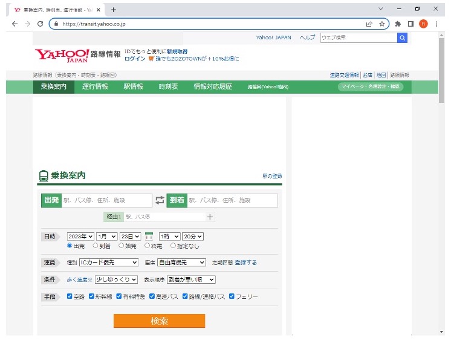Open the 2023年 year dropdown
Viewport: 451px width, 340px height.
coord(80,237)
